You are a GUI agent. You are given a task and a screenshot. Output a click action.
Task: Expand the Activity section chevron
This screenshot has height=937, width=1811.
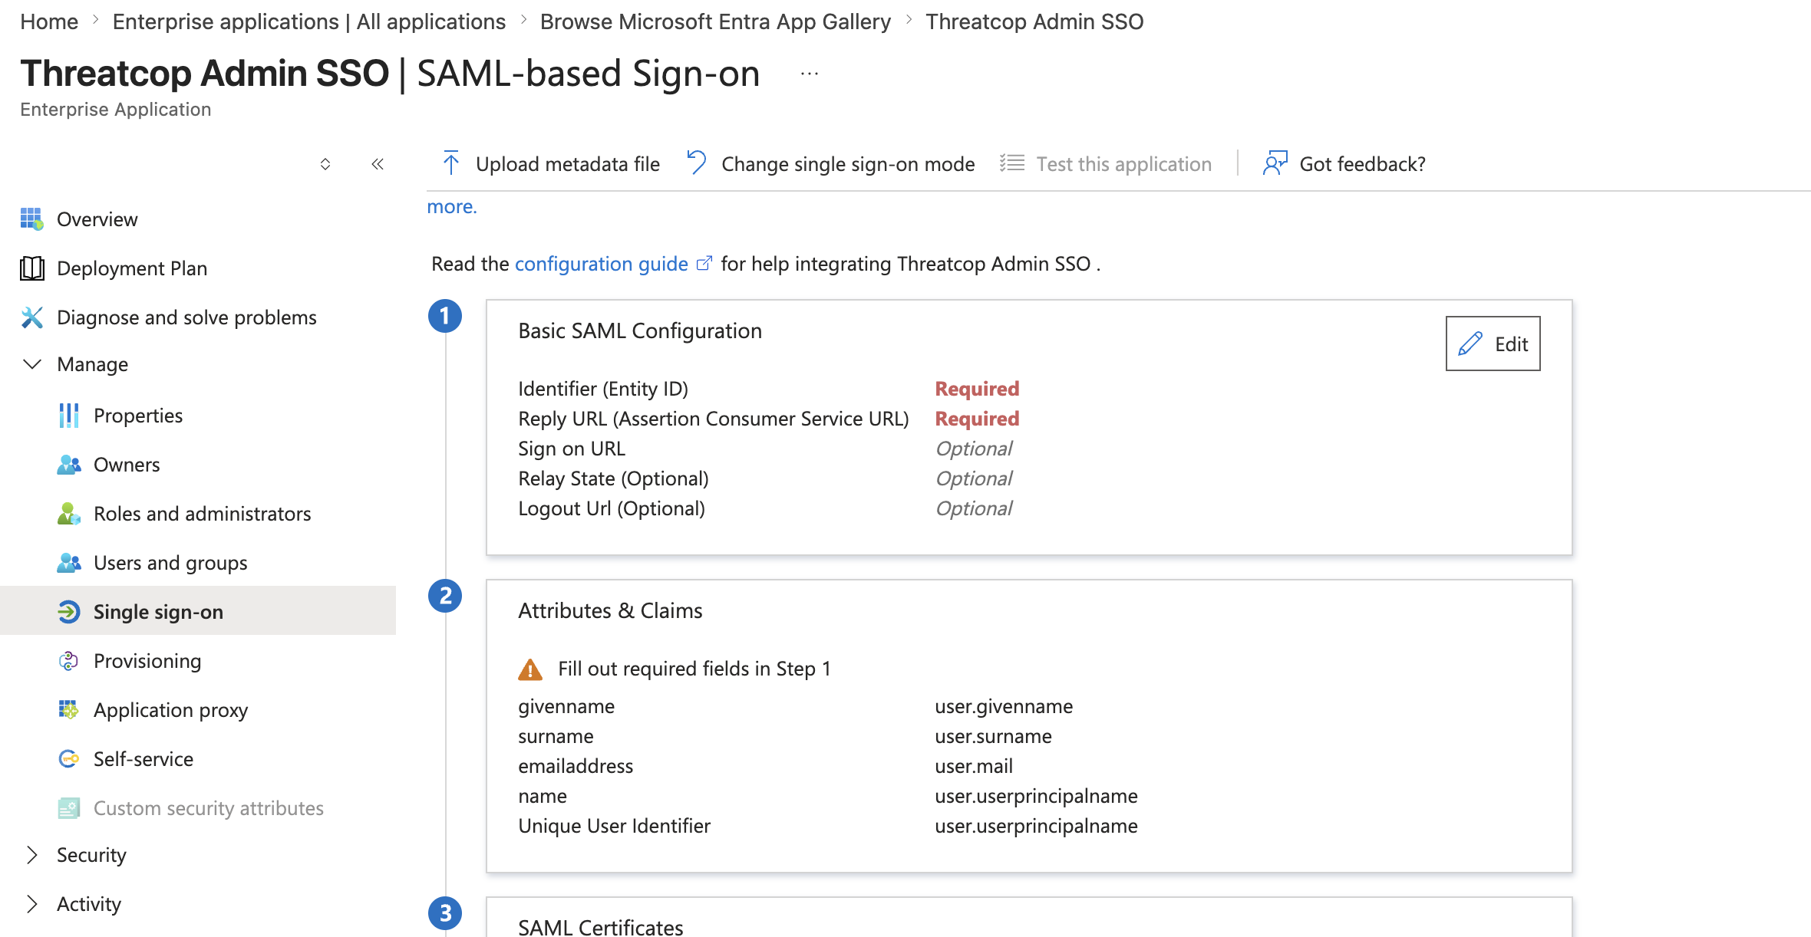coord(31,904)
